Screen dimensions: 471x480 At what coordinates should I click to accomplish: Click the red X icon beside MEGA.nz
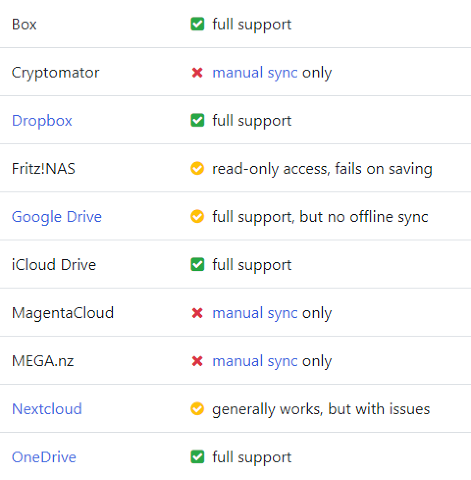pyautogui.click(x=197, y=361)
